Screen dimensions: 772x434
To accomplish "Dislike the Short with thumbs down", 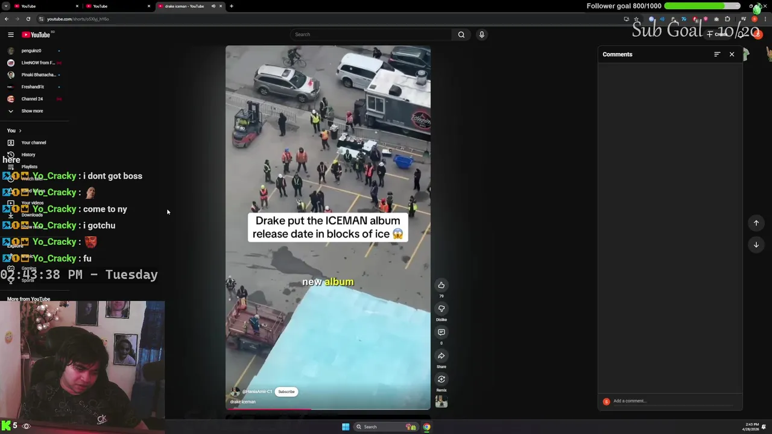I will 441,309.
